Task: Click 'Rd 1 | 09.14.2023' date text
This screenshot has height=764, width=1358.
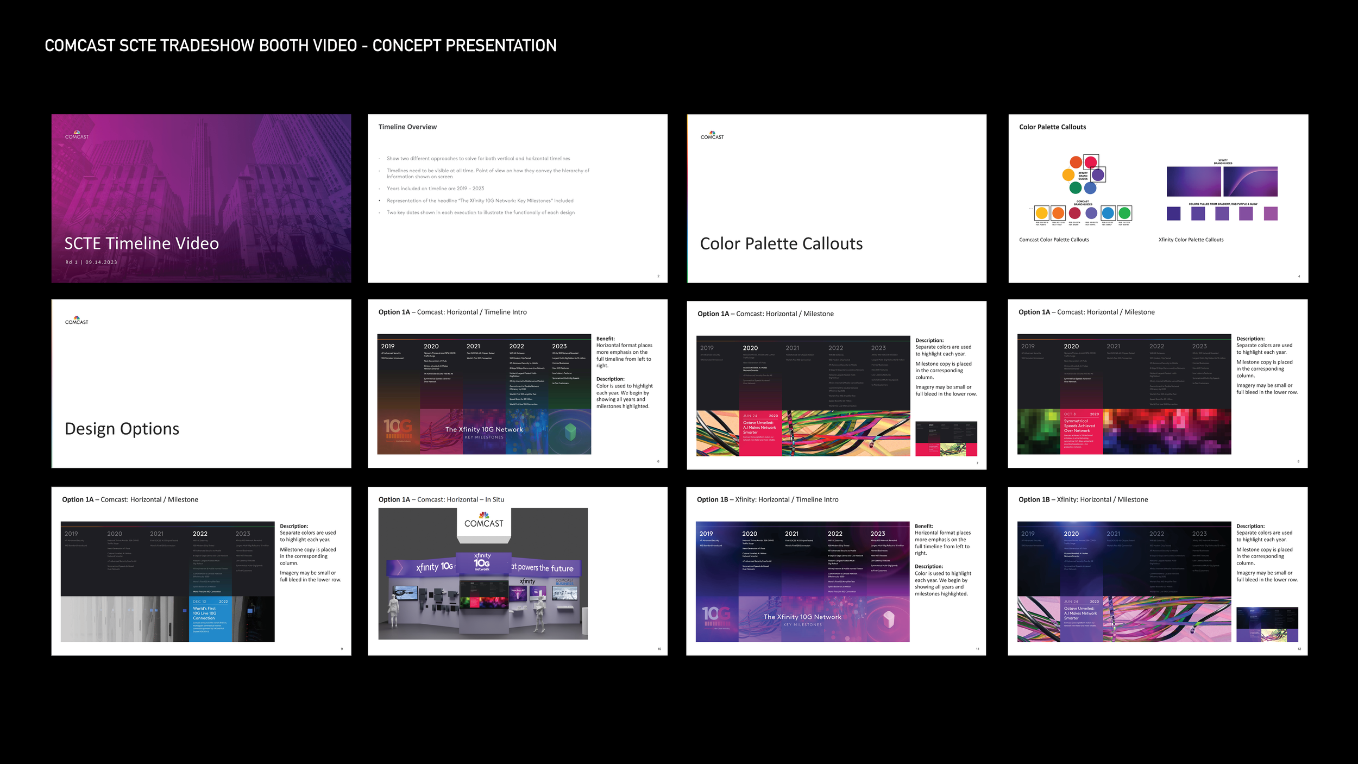Action: coord(91,262)
